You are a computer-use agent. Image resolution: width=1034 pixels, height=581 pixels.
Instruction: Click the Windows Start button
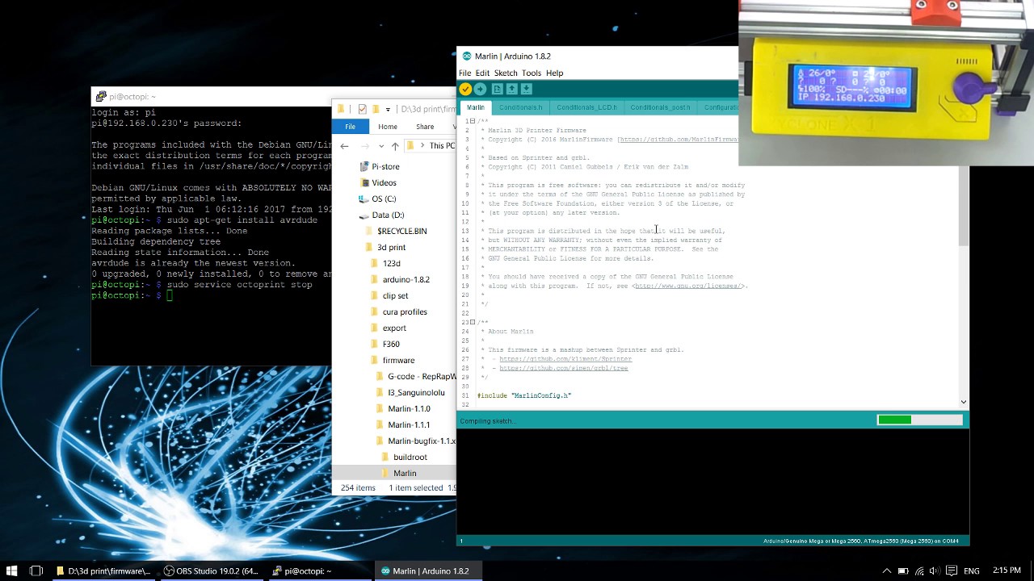point(12,571)
